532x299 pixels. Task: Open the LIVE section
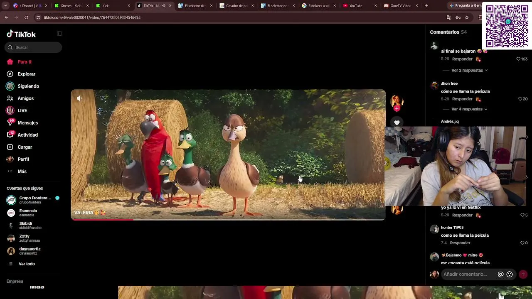[22, 110]
